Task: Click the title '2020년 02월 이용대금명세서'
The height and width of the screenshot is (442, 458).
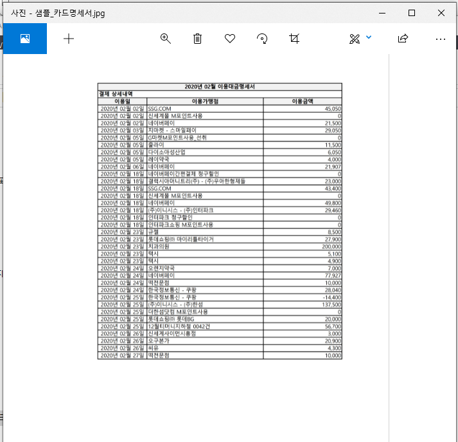Action: tap(220, 87)
